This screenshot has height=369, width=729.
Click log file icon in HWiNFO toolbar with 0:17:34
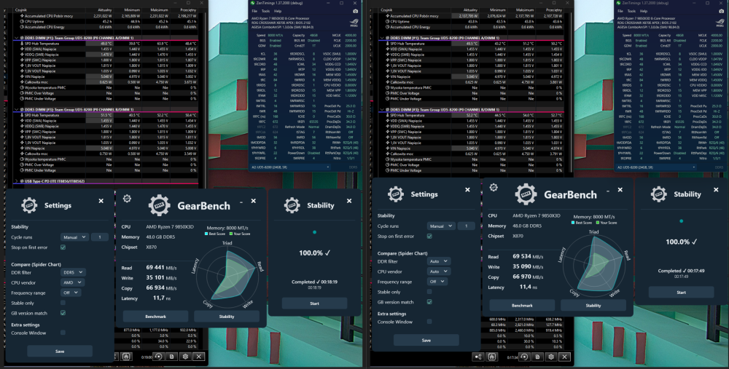pos(537,357)
